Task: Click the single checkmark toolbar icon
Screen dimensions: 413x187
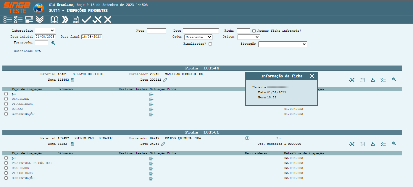Action: coord(86,20)
